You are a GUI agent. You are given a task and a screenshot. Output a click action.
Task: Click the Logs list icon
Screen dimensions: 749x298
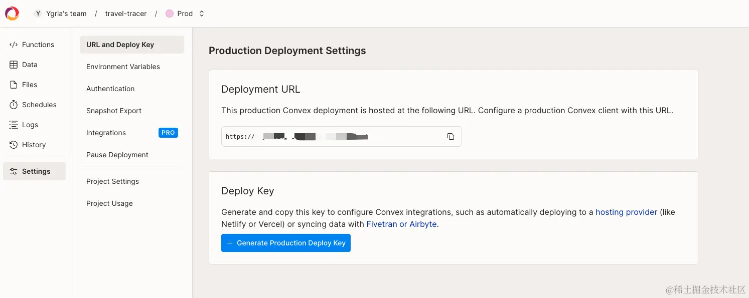tap(14, 125)
